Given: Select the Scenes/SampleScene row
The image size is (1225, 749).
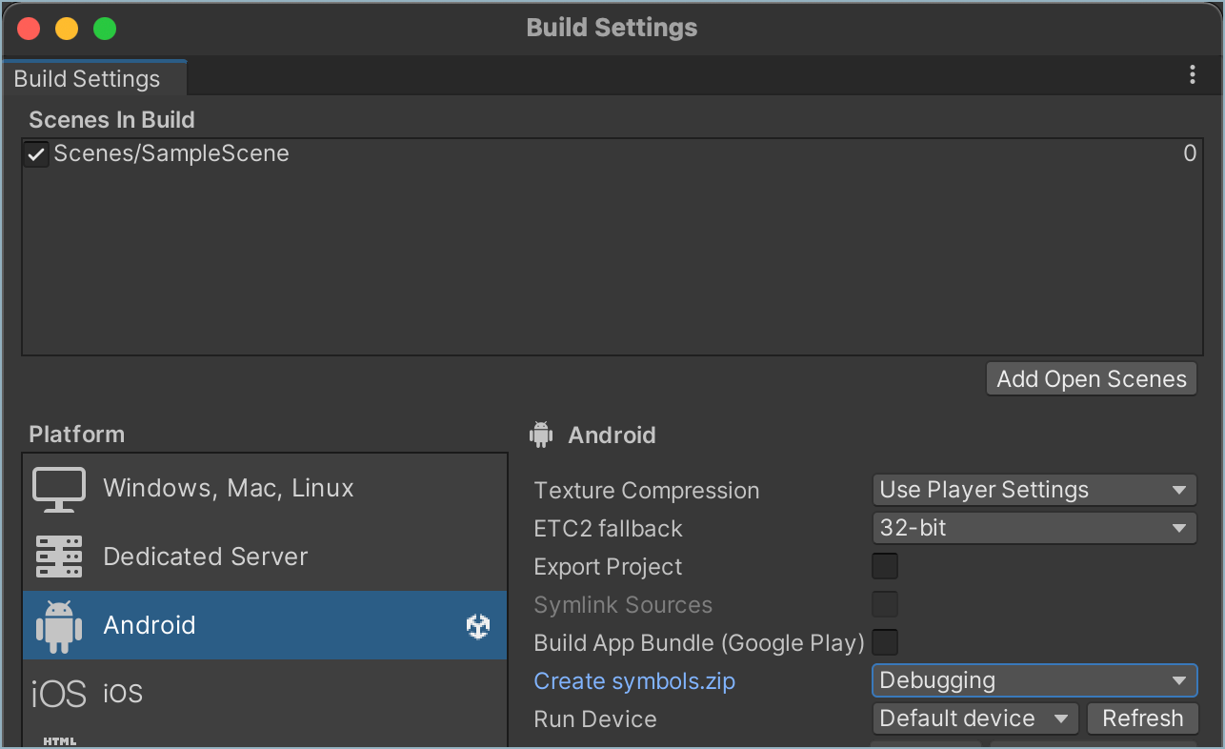Looking at the screenshot, I should coord(171,153).
